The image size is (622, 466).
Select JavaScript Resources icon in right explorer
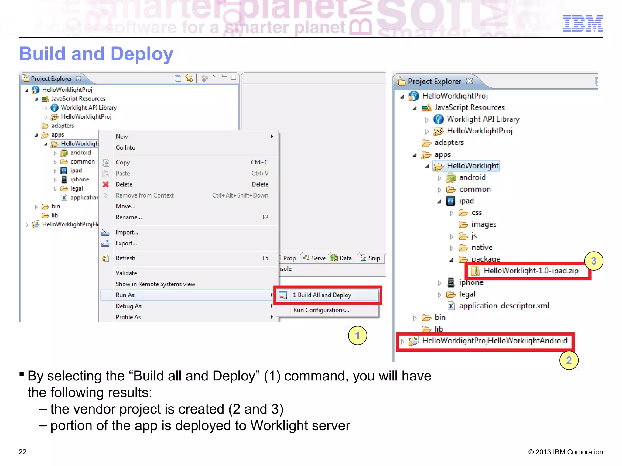point(426,107)
